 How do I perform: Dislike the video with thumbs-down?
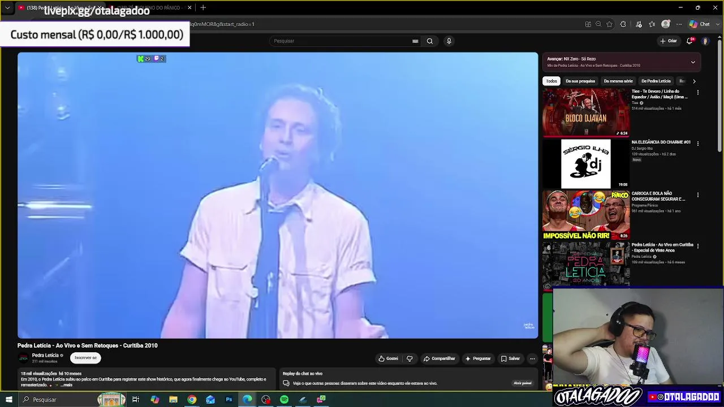coord(410,358)
